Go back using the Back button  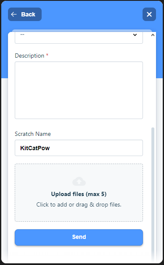[x=25, y=14]
